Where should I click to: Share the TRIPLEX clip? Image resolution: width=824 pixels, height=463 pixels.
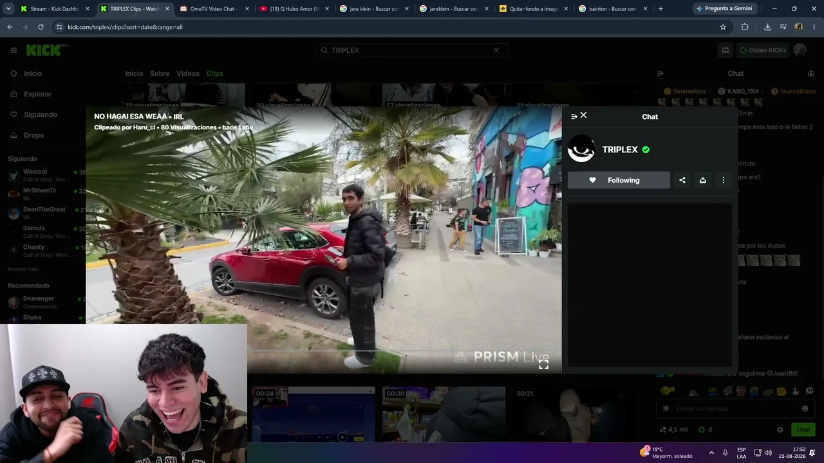click(682, 180)
